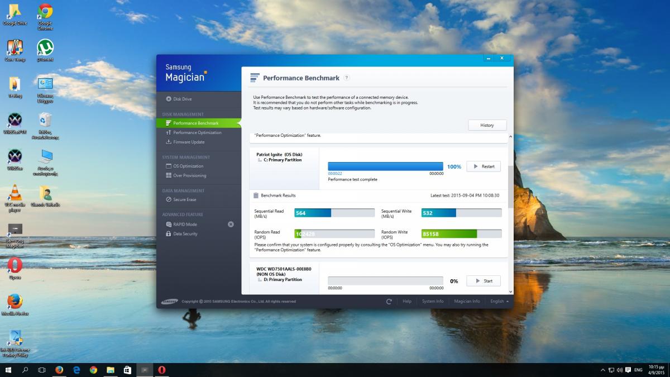
Task: Select the Recycle Bin desktop icon
Action: [x=45, y=126]
